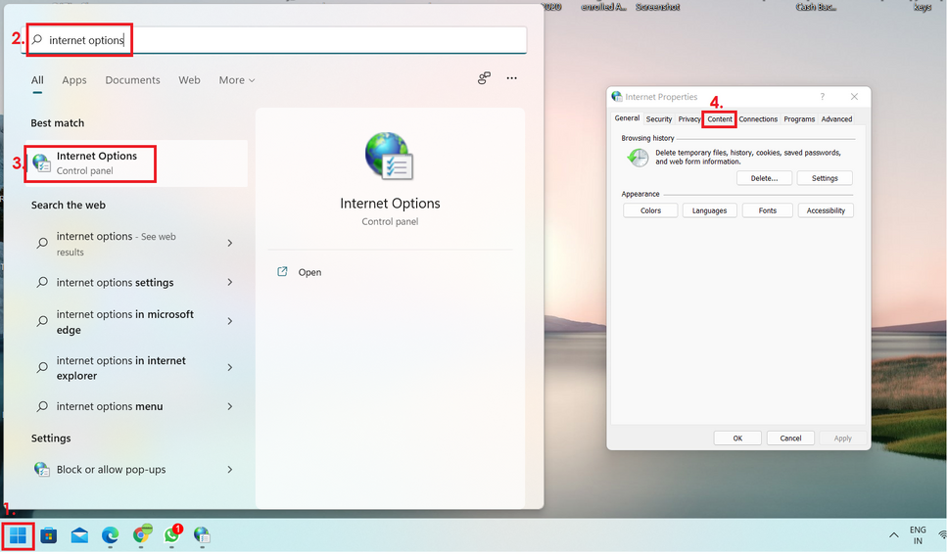Viewport: 948px width, 554px height.
Task: Switch to Advanced tab in Internet Properties
Action: (x=836, y=119)
